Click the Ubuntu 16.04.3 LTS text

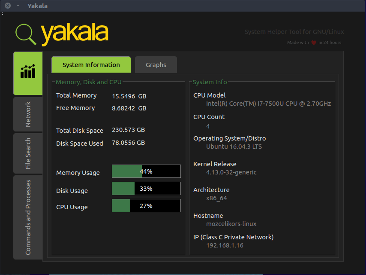tap(234, 147)
